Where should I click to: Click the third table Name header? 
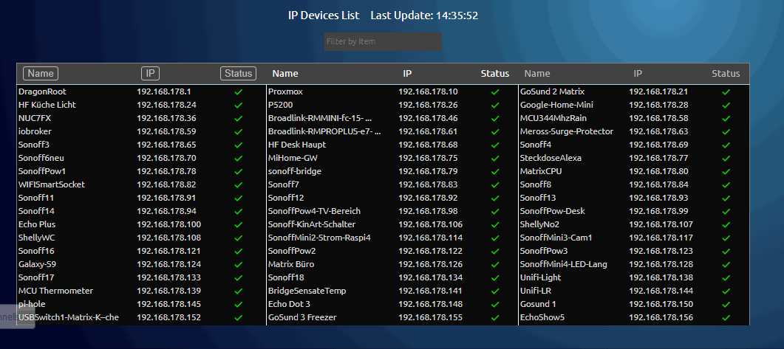537,73
